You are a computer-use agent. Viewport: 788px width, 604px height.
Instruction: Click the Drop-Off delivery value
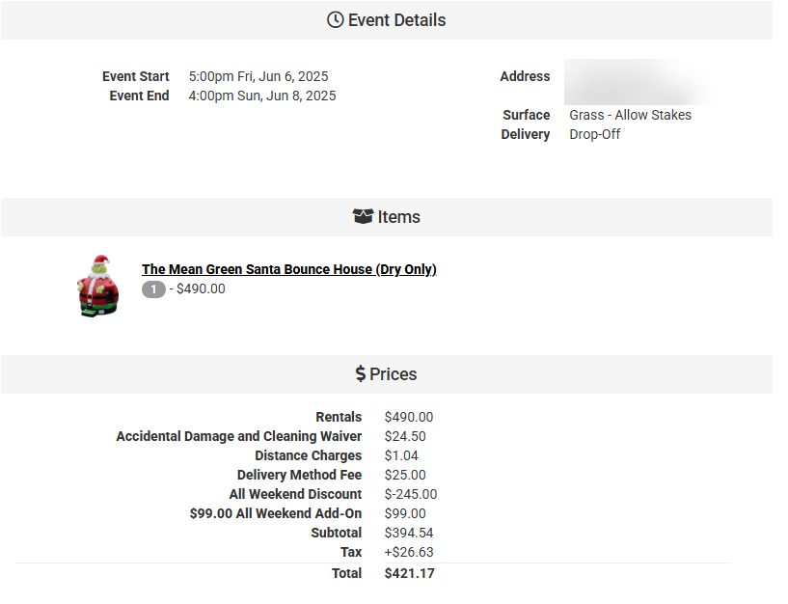pos(595,134)
